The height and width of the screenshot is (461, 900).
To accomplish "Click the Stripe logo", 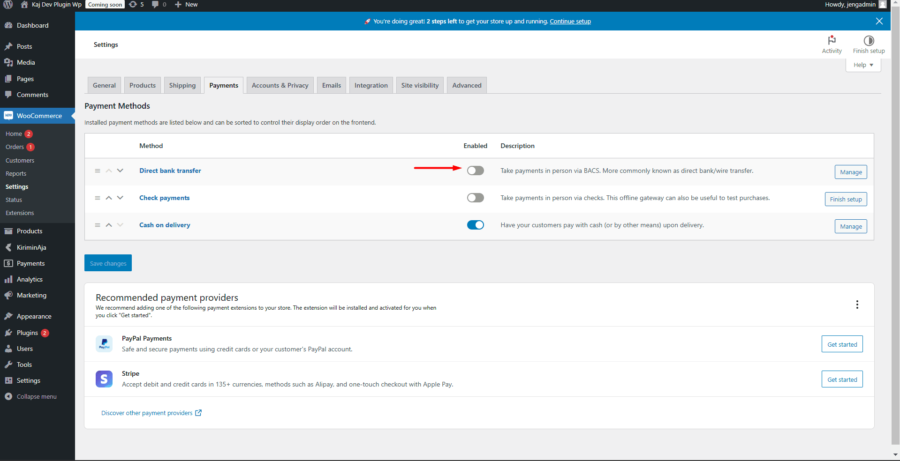I will coord(104,379).
